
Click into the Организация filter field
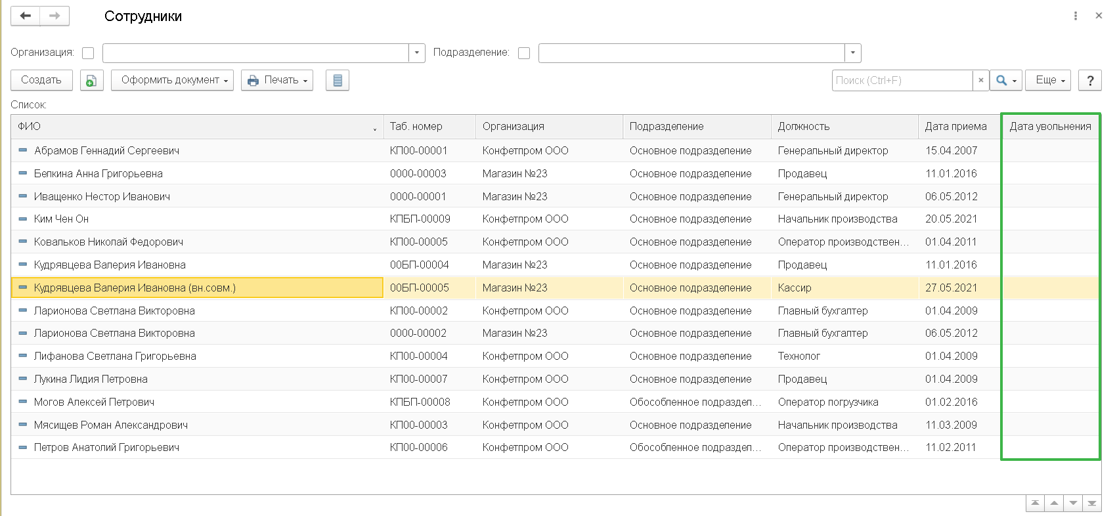[x=255, y=53]
